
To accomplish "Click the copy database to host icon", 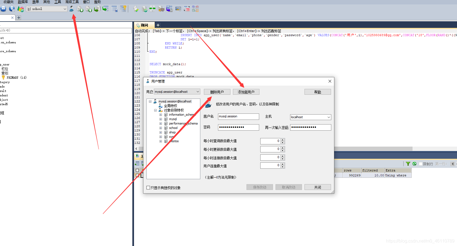I will click(x=97, y=9).
